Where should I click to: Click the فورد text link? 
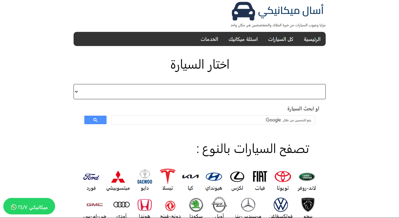click(x=91, y=188)
